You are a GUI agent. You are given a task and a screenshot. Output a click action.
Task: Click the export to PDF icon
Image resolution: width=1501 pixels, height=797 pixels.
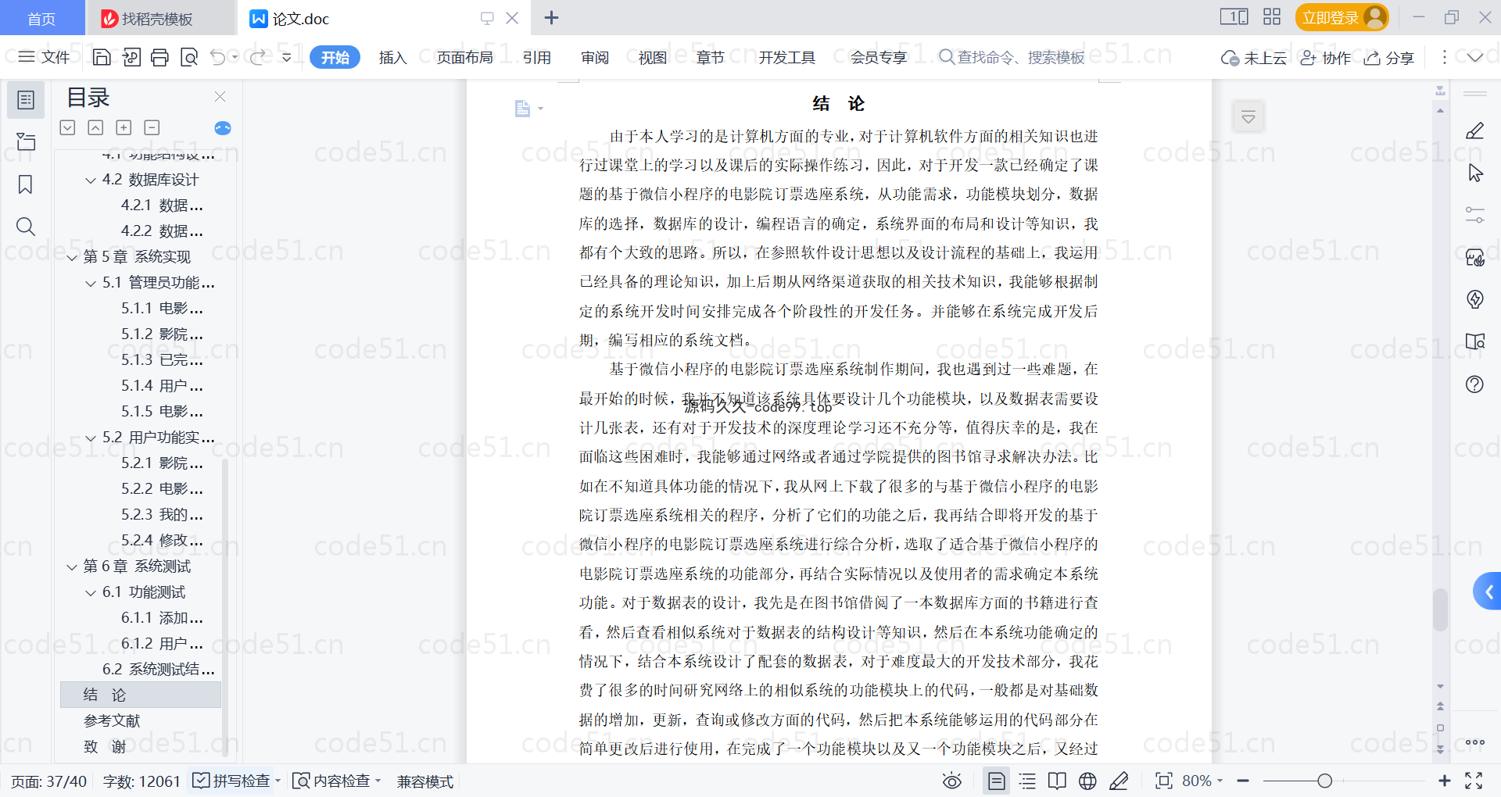coord(131,57)
